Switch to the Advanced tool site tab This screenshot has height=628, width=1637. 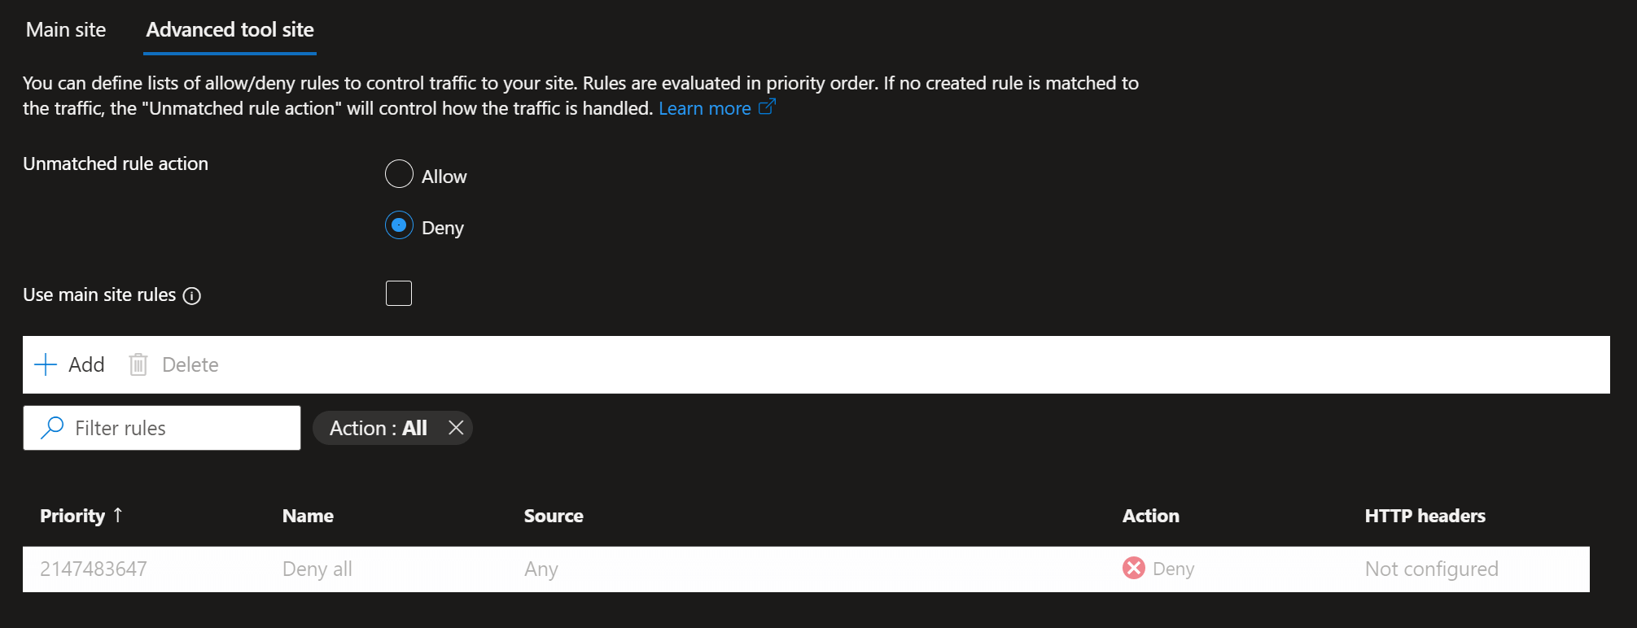point(230,29)
